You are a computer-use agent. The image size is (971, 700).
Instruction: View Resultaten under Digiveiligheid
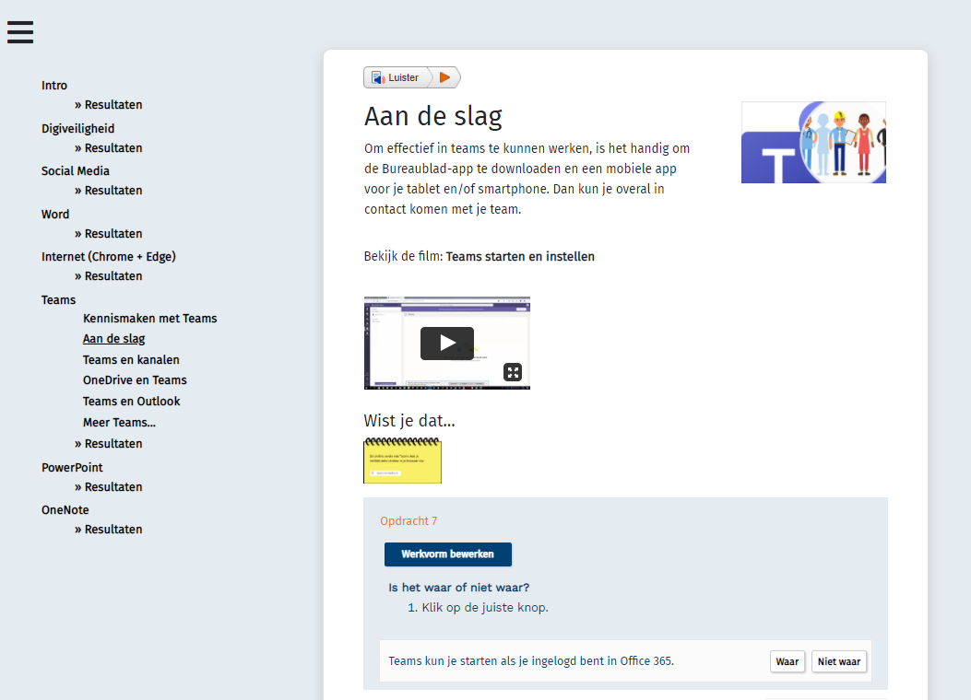(x=112, y=148)
